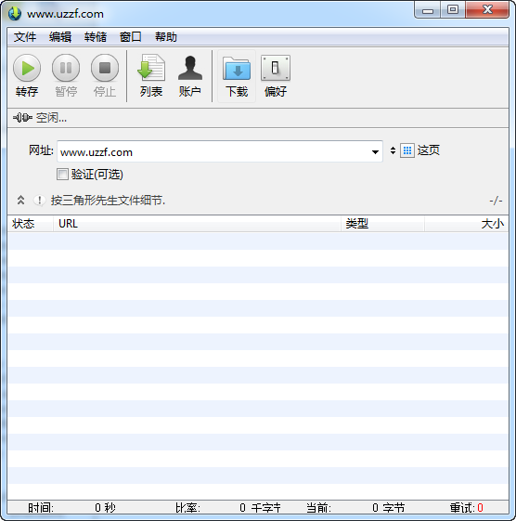Open the 文件 menu
Image resolution: width=516 pixels, height=521 pixels.
(x=25, y=37)
